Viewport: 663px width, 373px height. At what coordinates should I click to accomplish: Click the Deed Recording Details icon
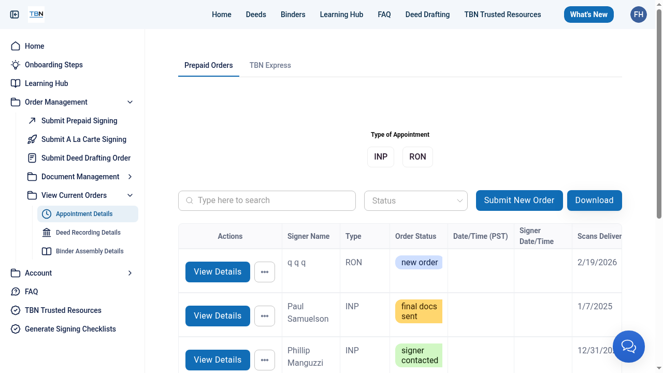pyautogui.click(x=47, y=232)
